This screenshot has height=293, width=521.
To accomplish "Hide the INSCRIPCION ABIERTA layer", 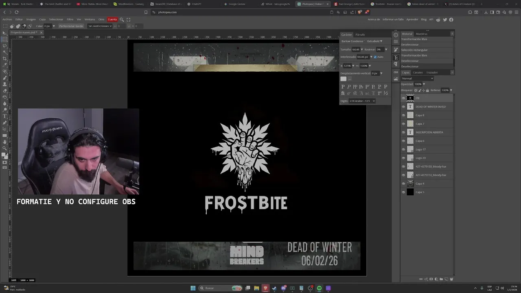I will click(403, 132).
